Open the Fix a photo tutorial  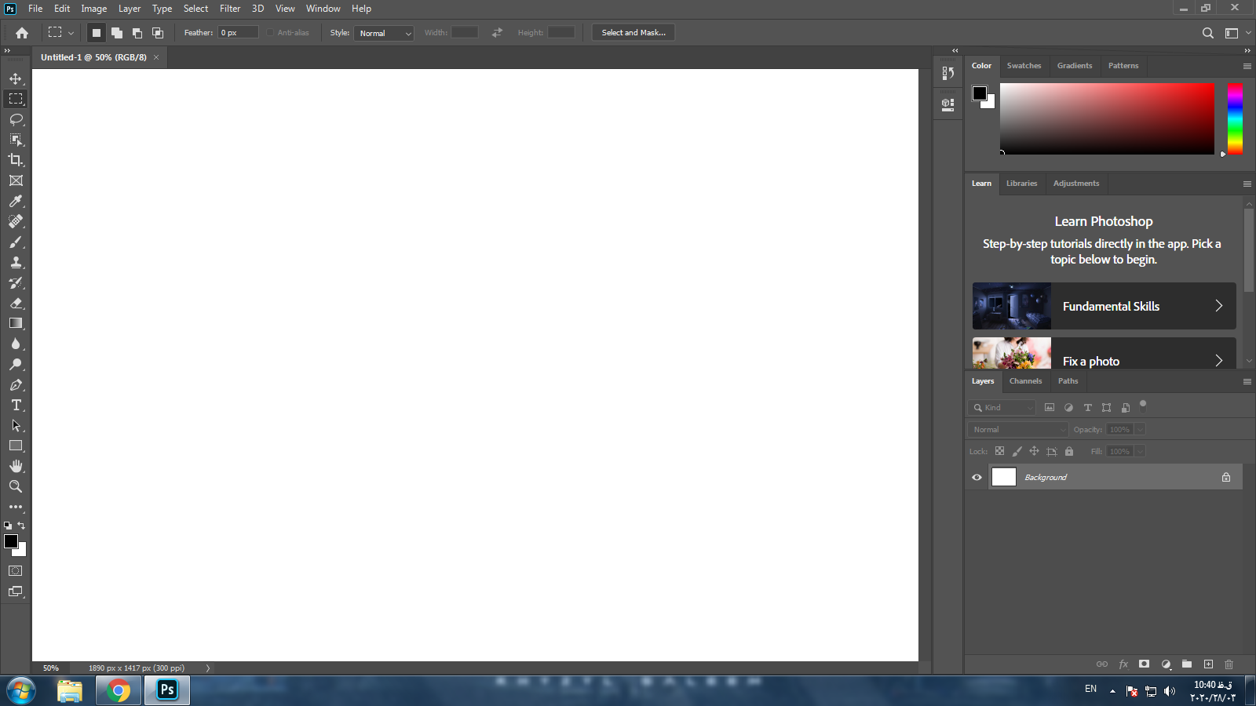click(x=1104, y=353)
